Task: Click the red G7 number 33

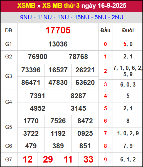Action: point(88,159)
